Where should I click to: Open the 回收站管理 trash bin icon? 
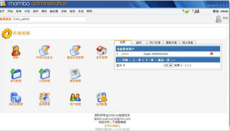point(16,97)
